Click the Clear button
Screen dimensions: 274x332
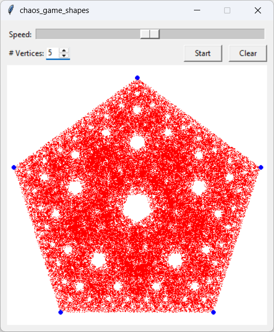247,53
